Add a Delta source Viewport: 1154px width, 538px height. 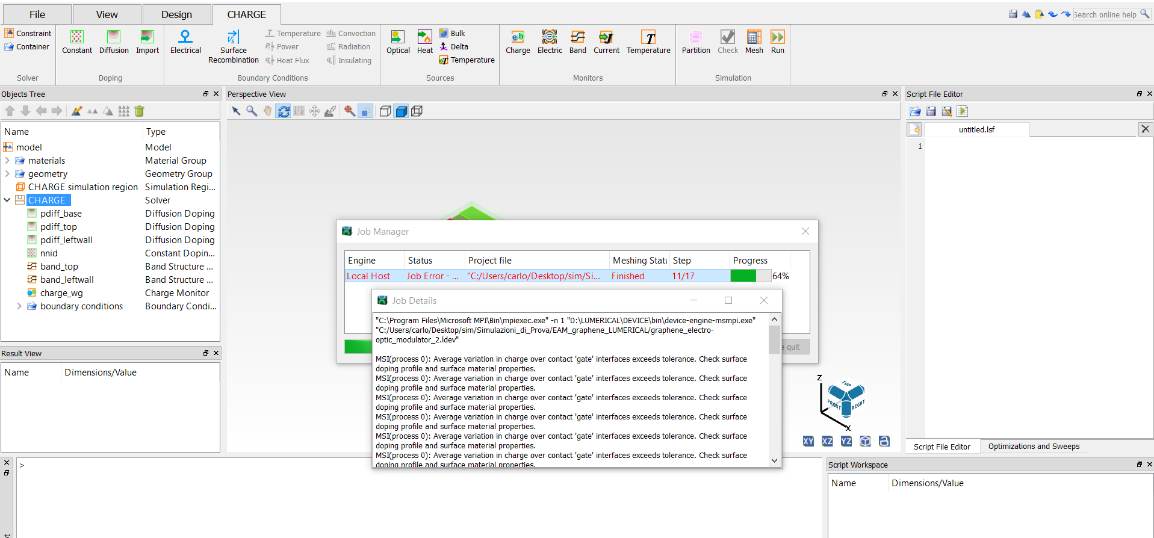pos(454,47)
